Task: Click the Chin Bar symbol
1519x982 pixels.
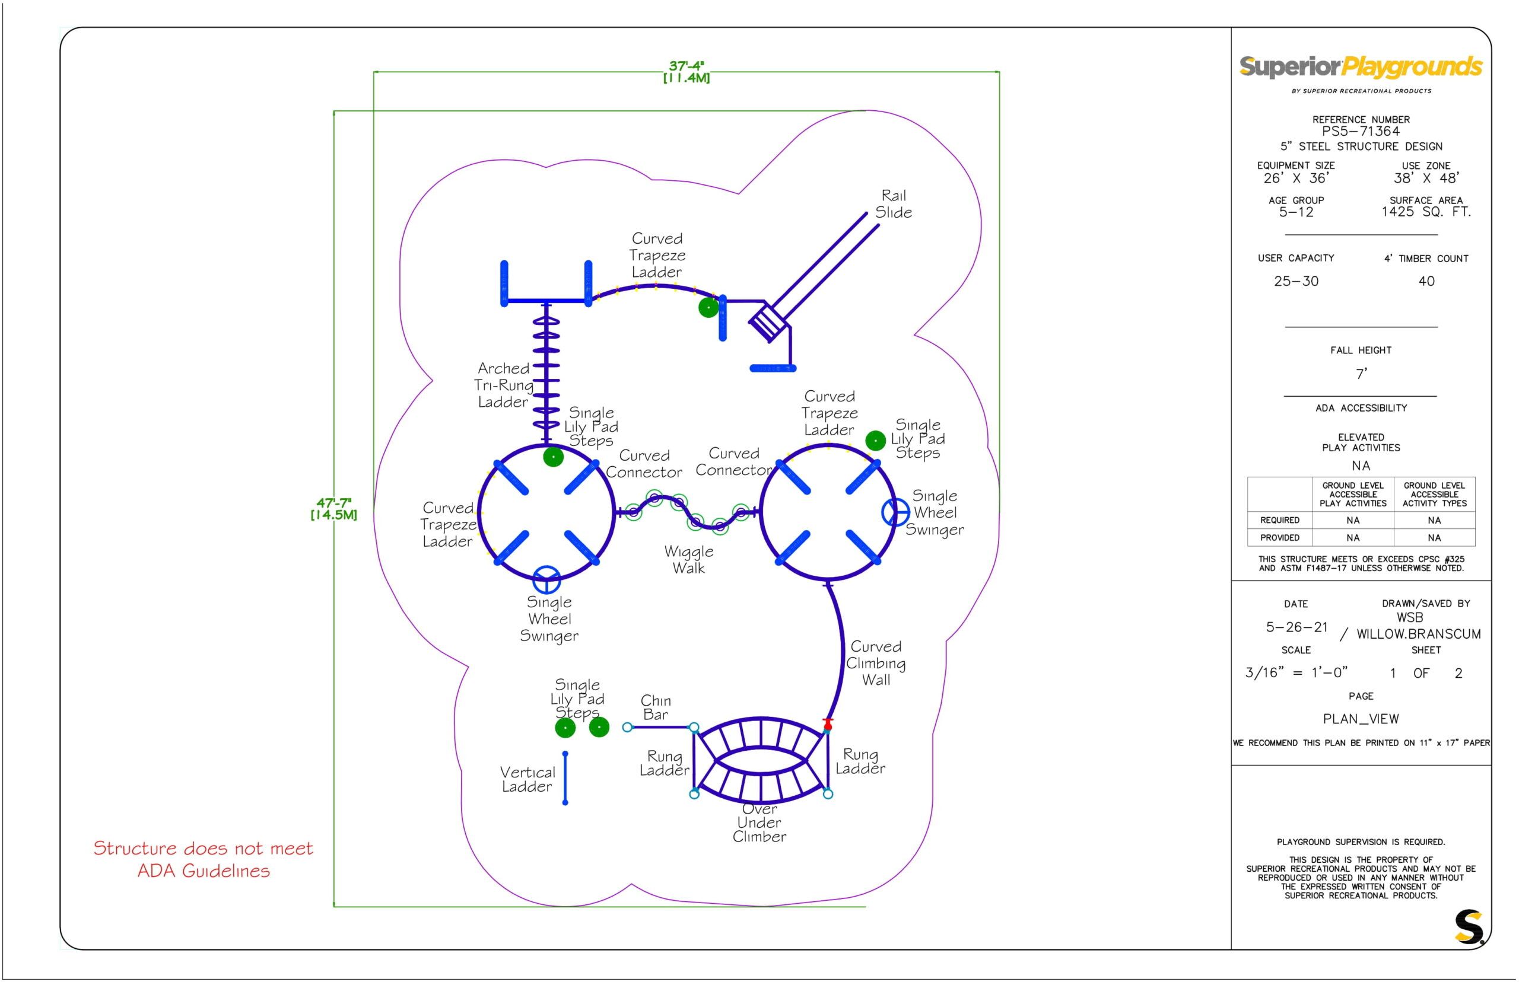Action: pos(660,727)
